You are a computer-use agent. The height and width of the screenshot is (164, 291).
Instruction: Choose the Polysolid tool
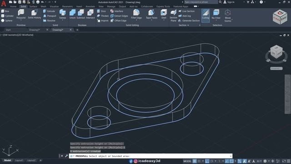[x=21, y=14]
